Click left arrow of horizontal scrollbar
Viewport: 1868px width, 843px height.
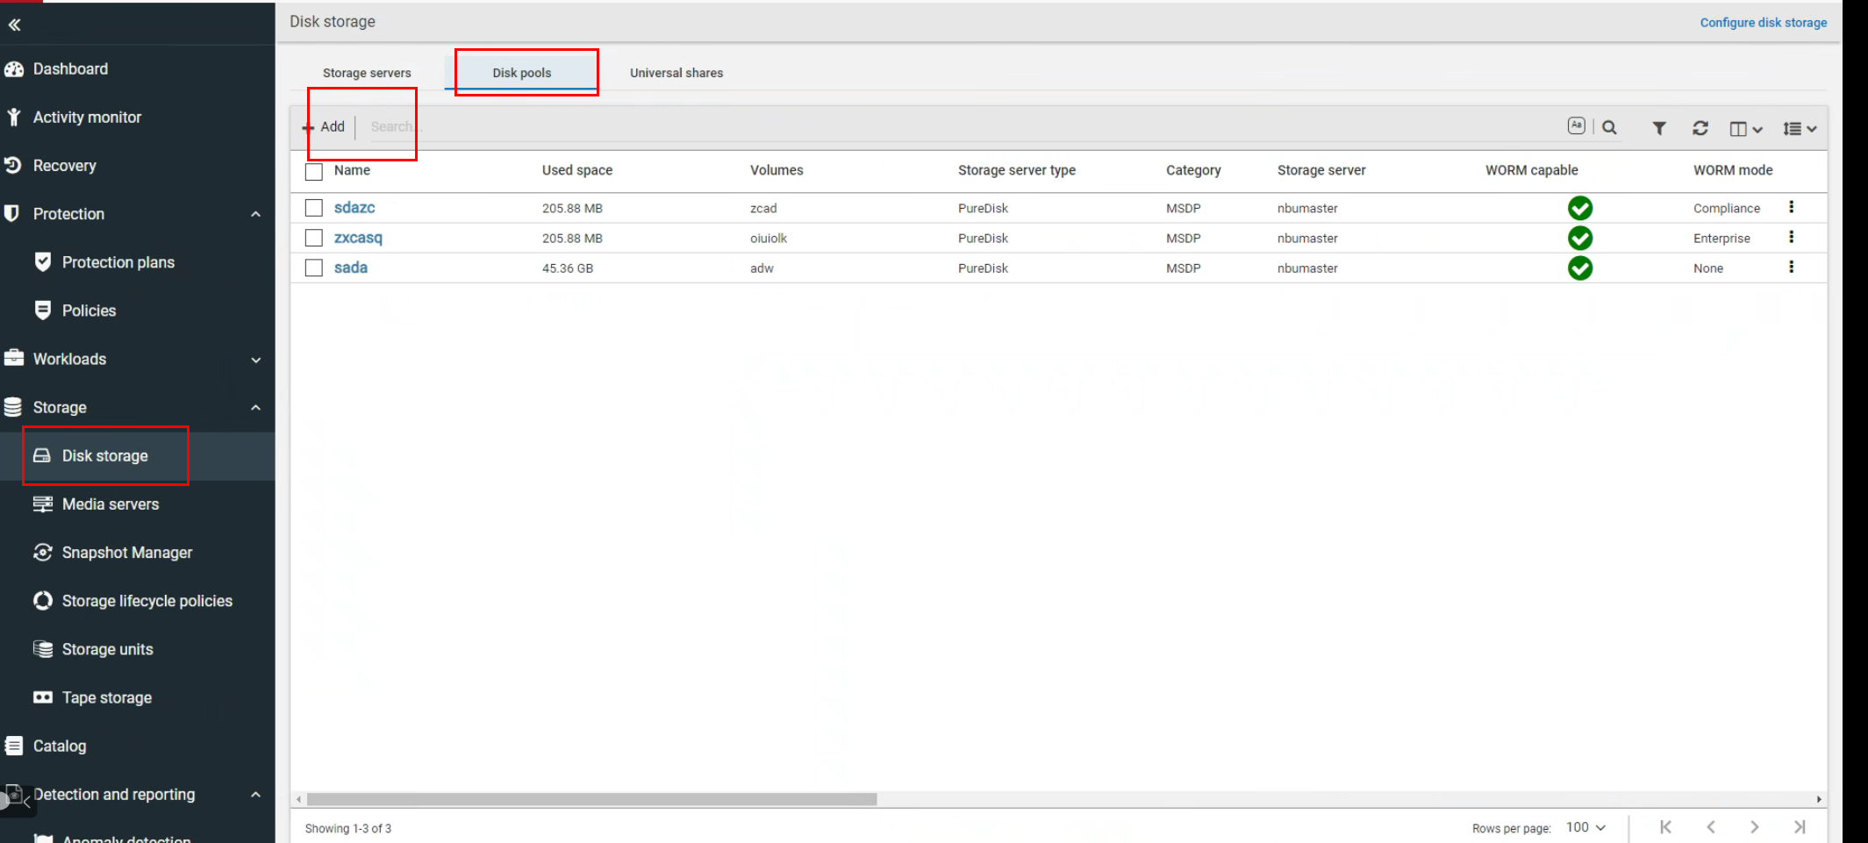click(299, 799)
